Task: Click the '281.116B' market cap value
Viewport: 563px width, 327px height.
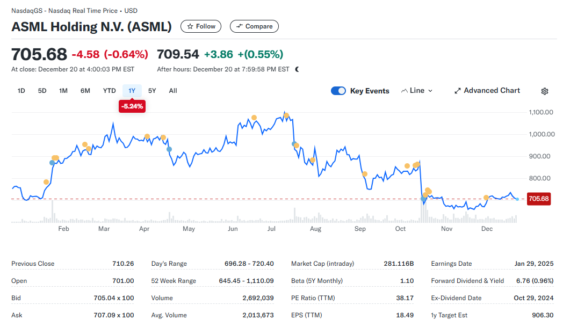Action: [399, 264]
